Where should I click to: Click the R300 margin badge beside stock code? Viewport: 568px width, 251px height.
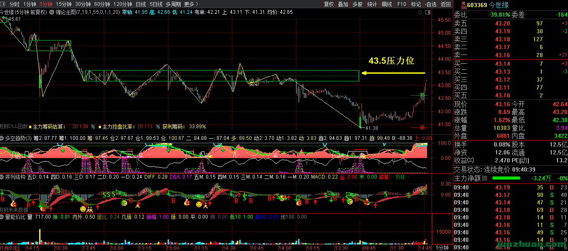[x=463, y=5]
